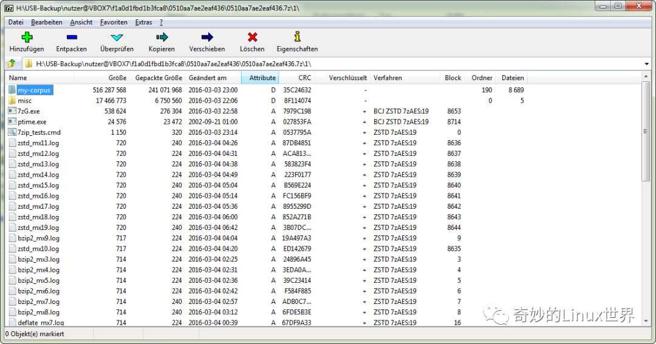Image resolution: width=656 pixels, height=344 pixels.
Task: Click the bzip2_mx8.log file icon
Action: tap(12, 312)
